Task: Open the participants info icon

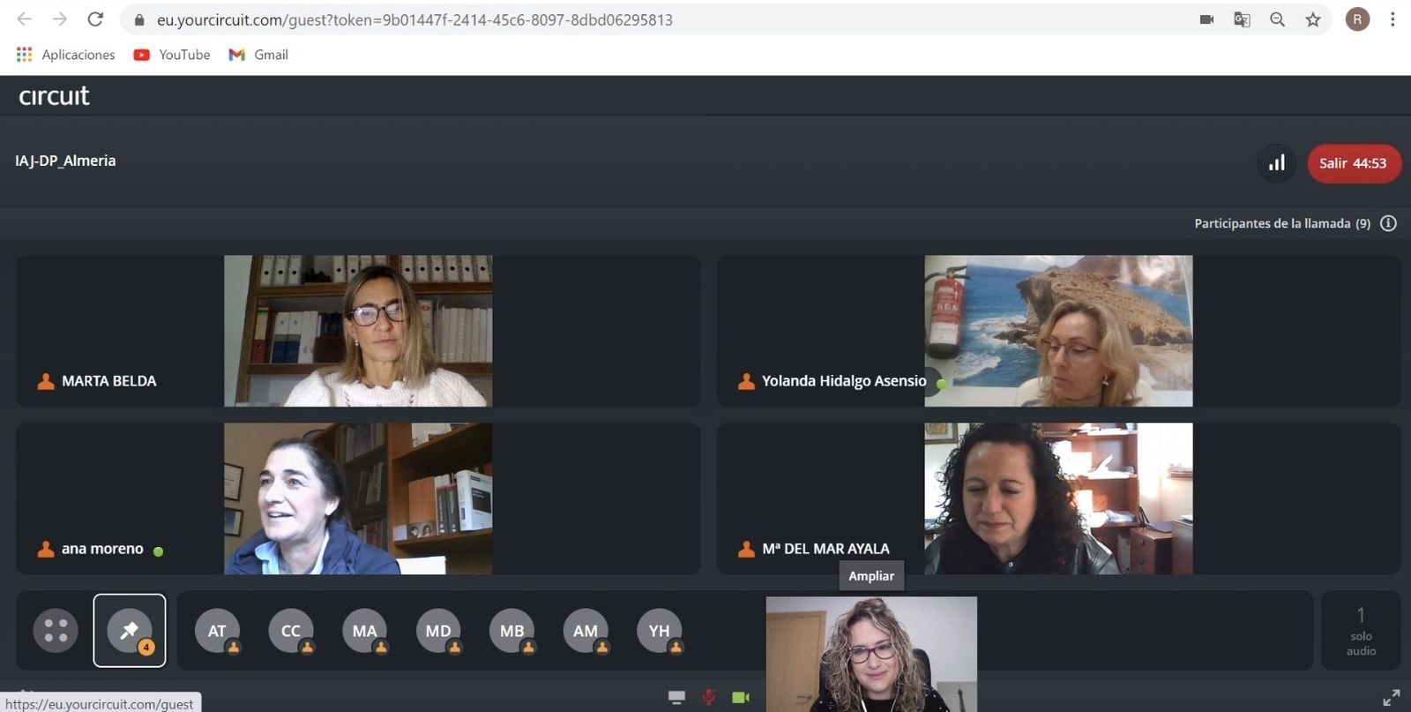Action: click(1388, 223)
